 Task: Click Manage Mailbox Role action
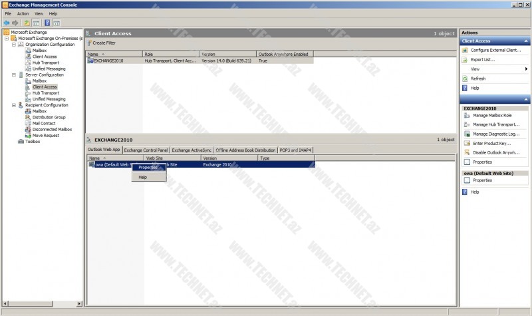492,115
